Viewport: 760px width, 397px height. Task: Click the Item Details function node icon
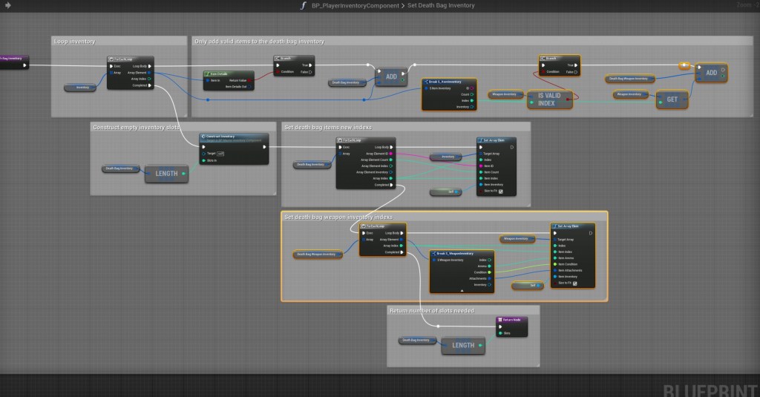(x=208, y=73)
